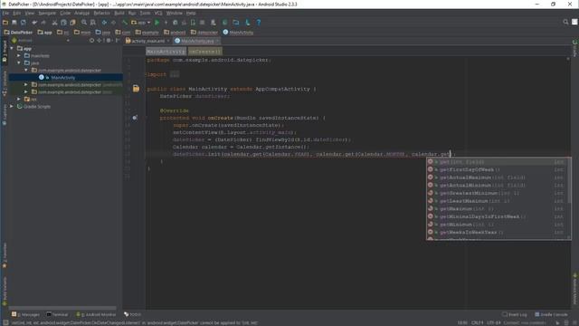The width and height of the screenshot is (579, 326).
Task: Click the autocomplete popup scrollbar
Action: (569, 181)
